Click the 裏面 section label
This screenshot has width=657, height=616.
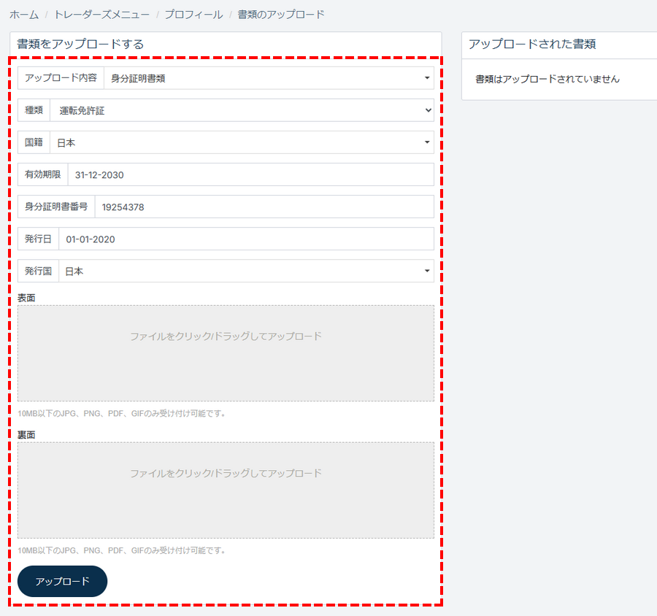click(26, 435)
